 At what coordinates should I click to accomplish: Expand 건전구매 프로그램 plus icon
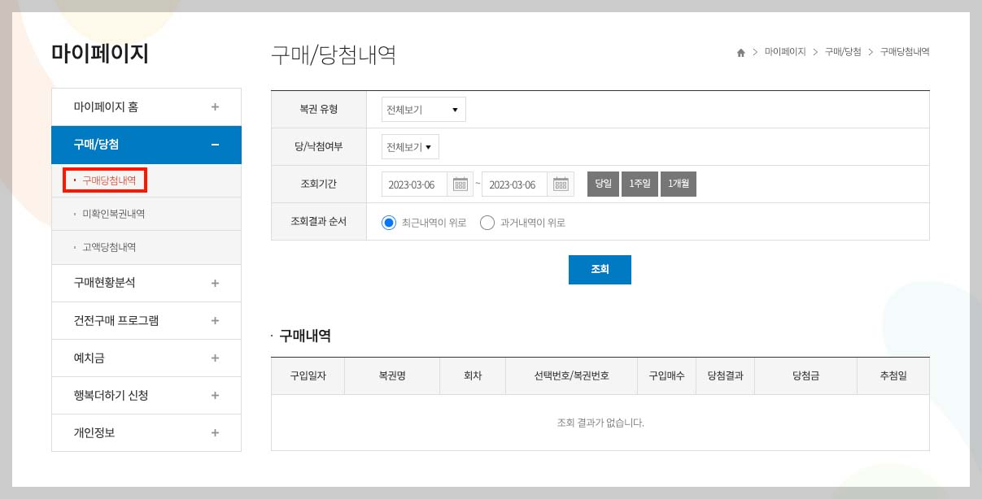click(215, 320)
